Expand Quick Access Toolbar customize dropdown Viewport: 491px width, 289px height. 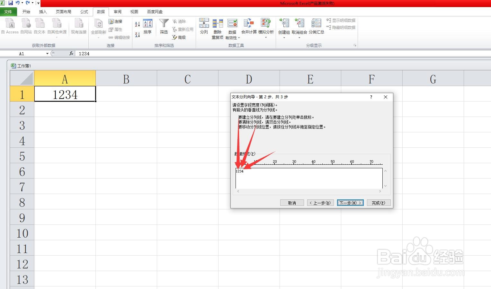[38, 3]
